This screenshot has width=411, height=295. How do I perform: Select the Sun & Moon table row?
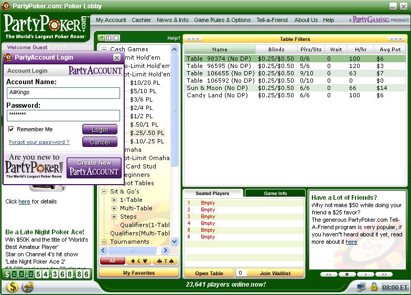tap(295, 88)
